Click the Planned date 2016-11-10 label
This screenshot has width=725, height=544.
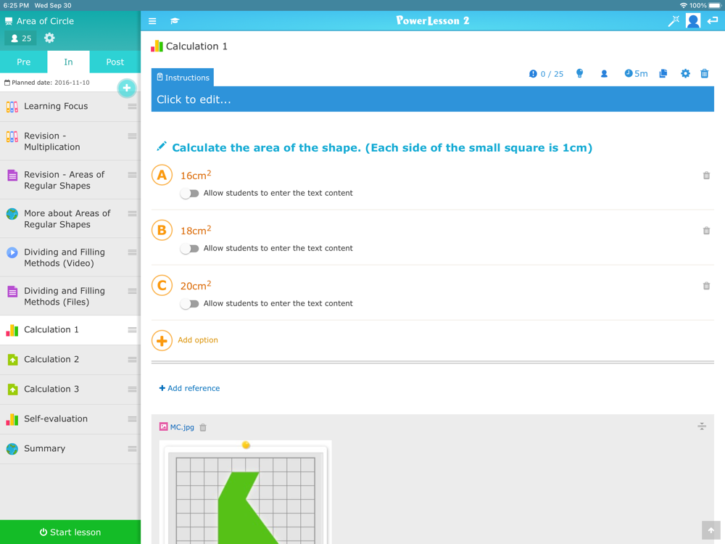tap(46, 83)
